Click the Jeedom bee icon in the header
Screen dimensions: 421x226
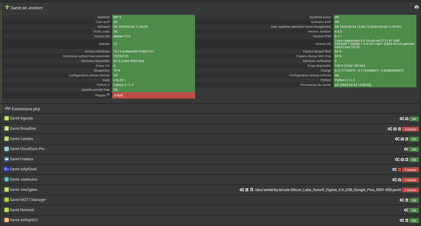tap(7, 7)
